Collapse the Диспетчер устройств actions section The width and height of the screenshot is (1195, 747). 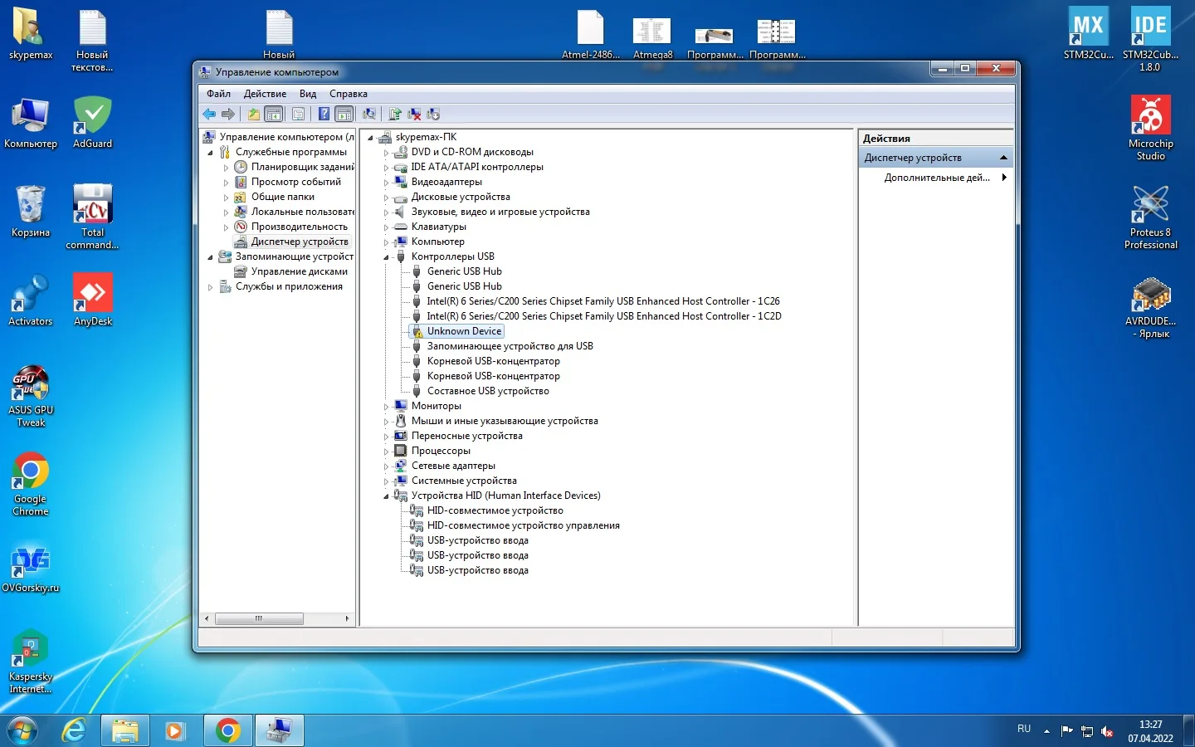[1003, 158]
